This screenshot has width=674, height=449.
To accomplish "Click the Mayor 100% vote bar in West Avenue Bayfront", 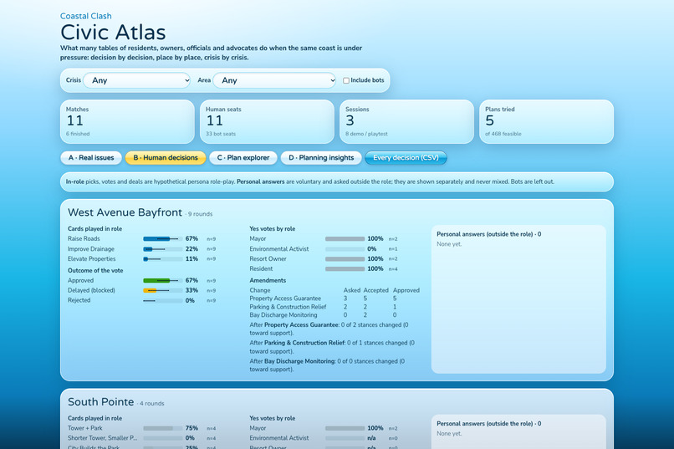I will tap(345, 238).
